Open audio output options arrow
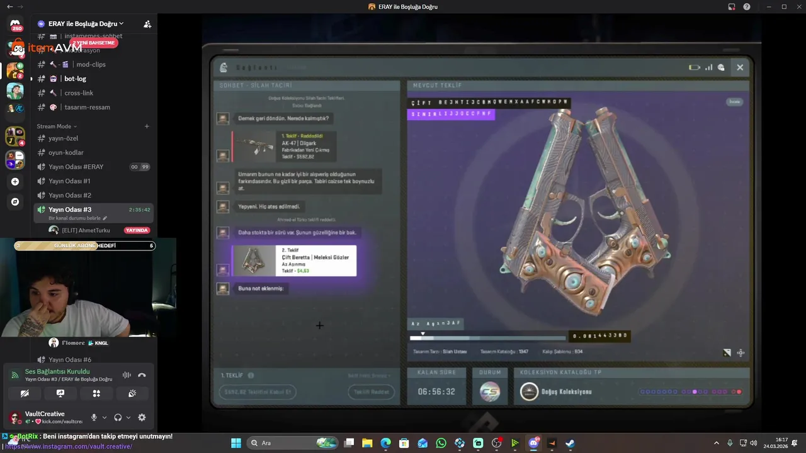806x453 pixels. tap(128, 417)
